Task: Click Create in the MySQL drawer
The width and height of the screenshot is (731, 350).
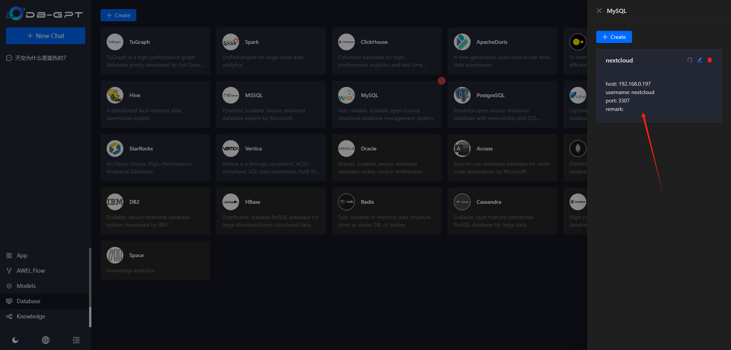Action: pos(614,37)
